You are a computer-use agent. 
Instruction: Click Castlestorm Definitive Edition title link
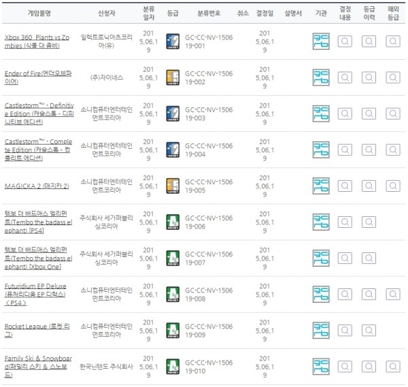pos(38,112)
